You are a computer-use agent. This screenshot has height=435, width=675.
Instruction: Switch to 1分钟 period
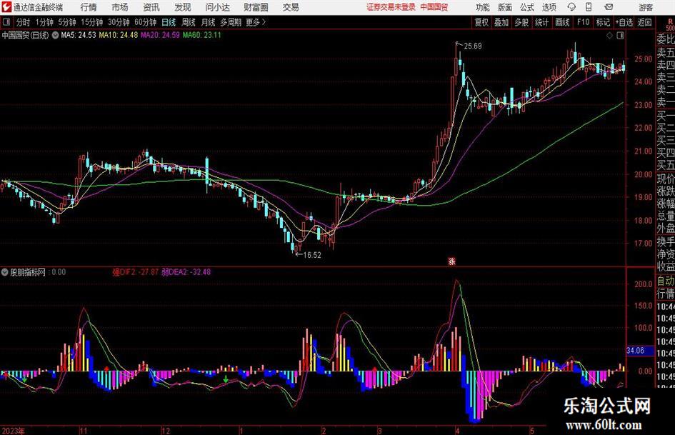[44, 22]
